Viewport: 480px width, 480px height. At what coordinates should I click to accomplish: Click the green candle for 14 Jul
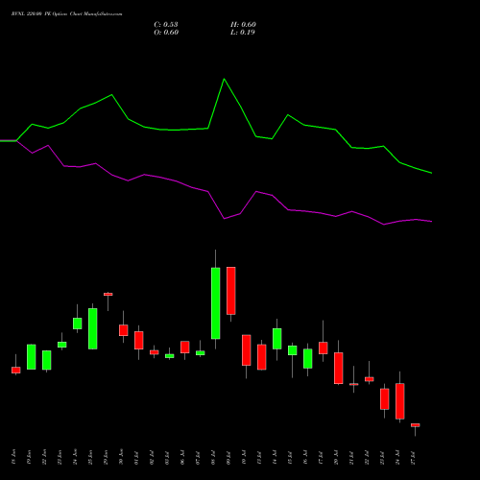[277, 339]
